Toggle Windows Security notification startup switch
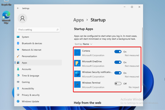Image resolution: width=165 pixels, height=110 pixels. pos(118,73)
